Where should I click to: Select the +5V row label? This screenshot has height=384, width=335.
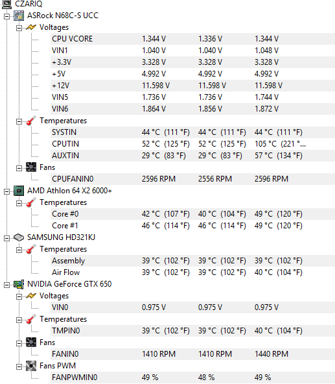[x=59, y=74]
